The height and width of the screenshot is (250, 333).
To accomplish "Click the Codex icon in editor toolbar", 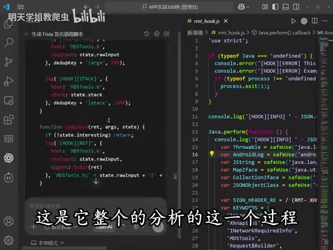I will (304, 21).
